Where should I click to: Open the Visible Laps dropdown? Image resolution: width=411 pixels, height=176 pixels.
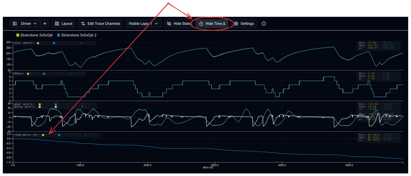coord(144,24)
